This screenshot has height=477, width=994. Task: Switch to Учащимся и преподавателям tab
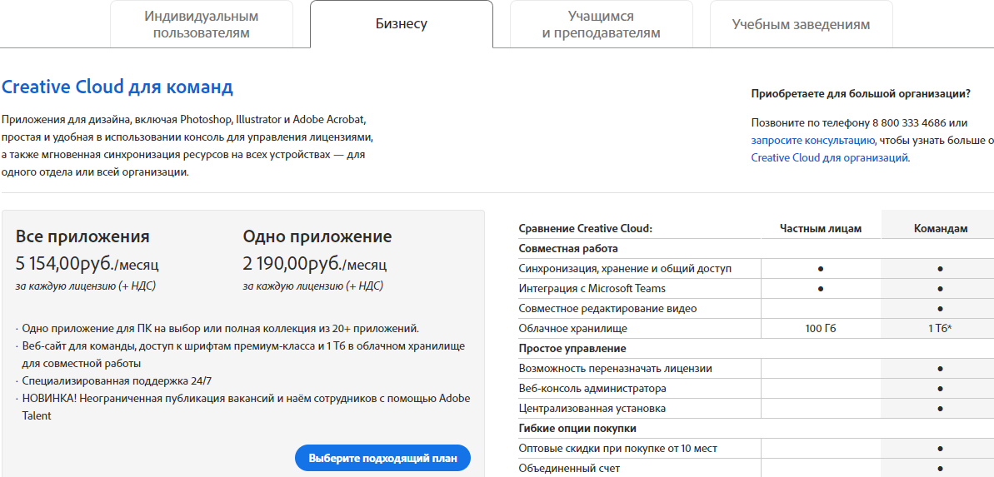tap(601, 25)
